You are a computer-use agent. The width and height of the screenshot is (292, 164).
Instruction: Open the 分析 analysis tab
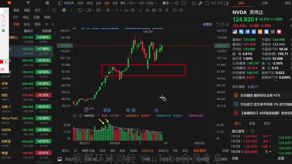click(265, 3)
